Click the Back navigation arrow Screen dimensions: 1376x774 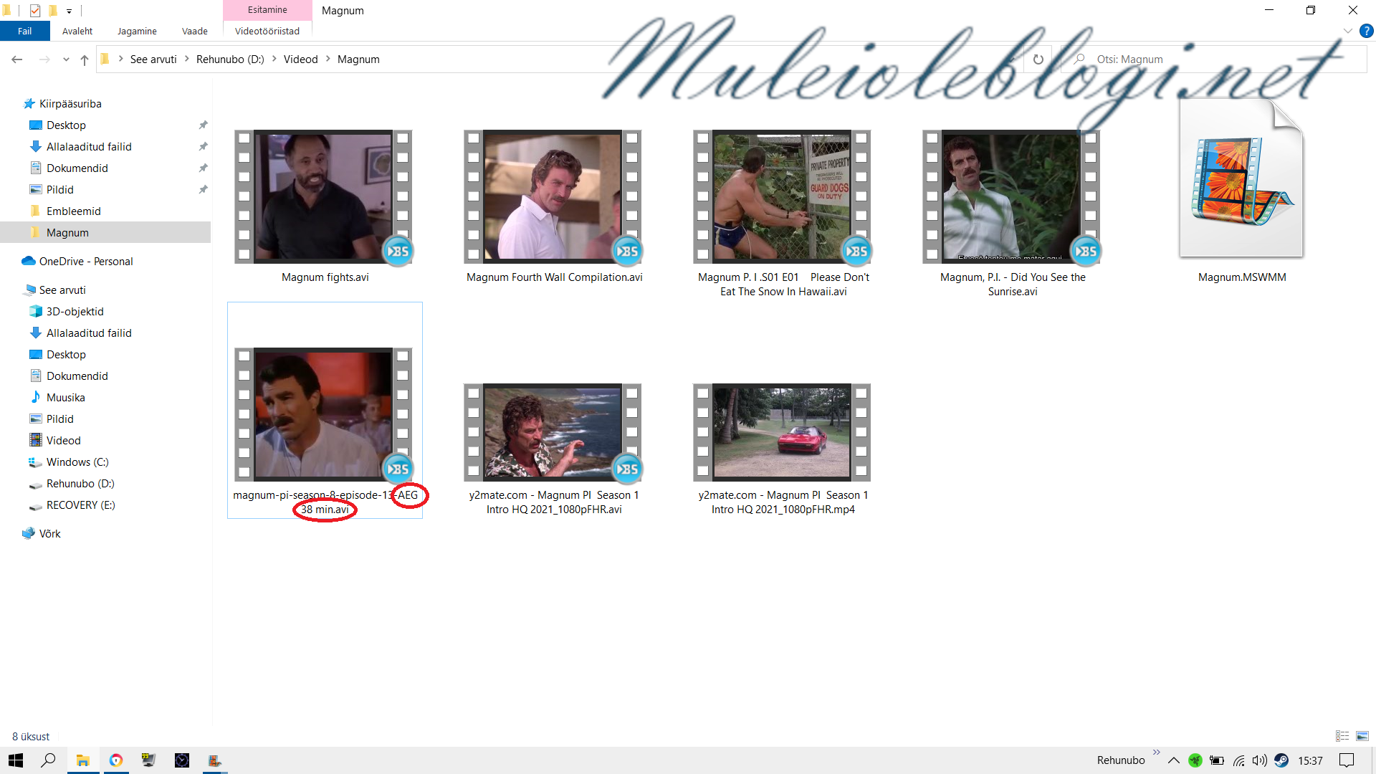point(17,59)
